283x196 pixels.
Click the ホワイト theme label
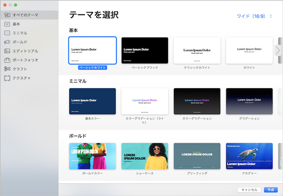249,68
